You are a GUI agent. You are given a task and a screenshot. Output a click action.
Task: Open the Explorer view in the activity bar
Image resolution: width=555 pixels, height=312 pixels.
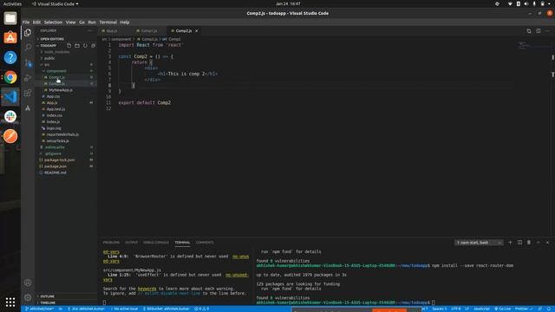click(x=28, y=33)
